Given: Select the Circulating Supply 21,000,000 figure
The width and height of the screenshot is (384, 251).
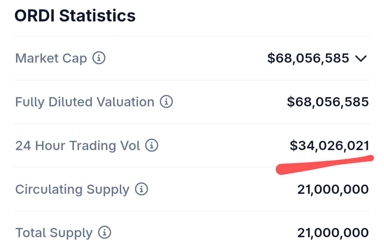Looking at the screenshot, I should tap(333, 189).
